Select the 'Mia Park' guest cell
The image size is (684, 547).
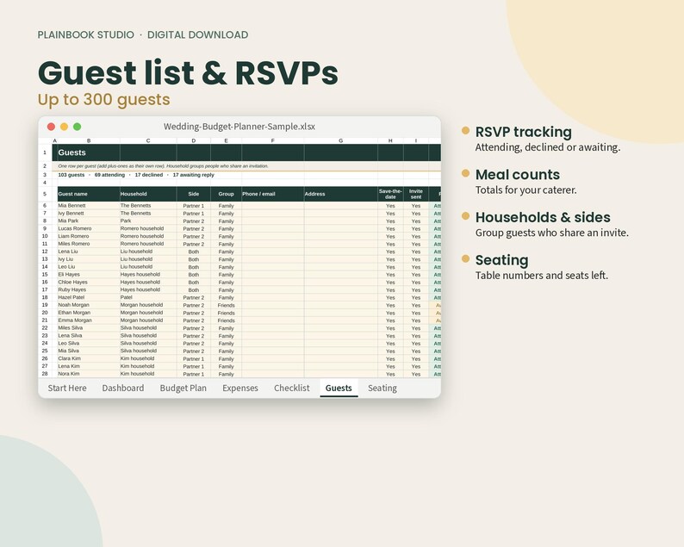point(89,221)
